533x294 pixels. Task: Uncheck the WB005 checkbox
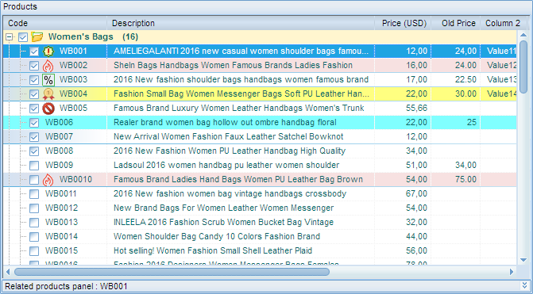34,109
